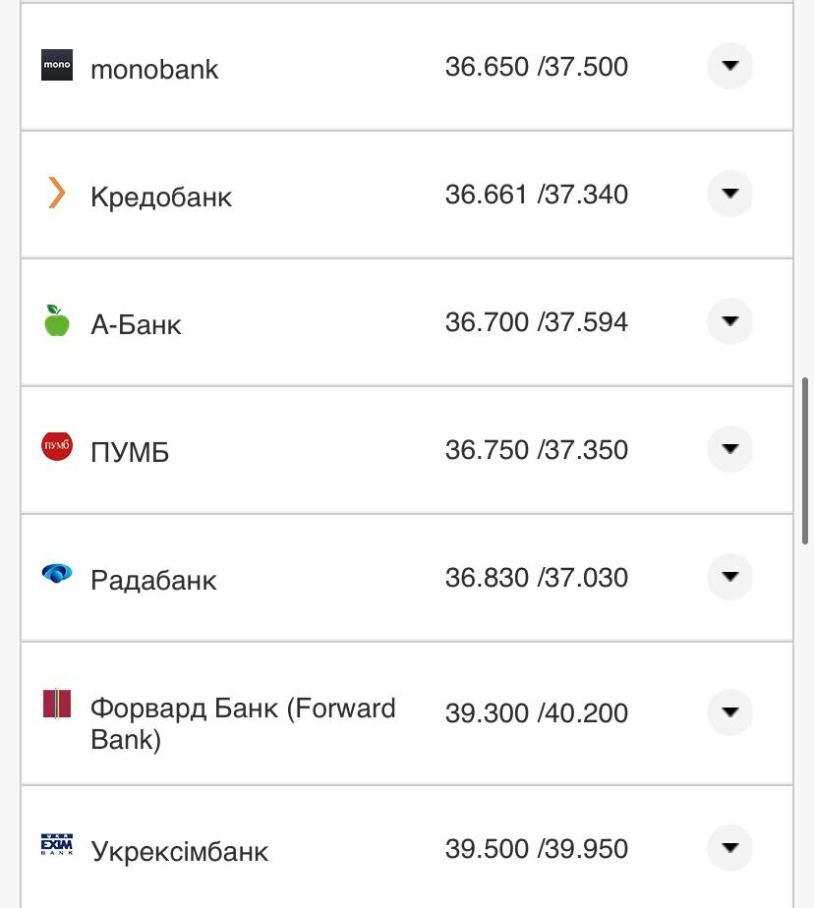Expand the Форвард Банк row arrow
814x908 pixels.
(729, 712)
